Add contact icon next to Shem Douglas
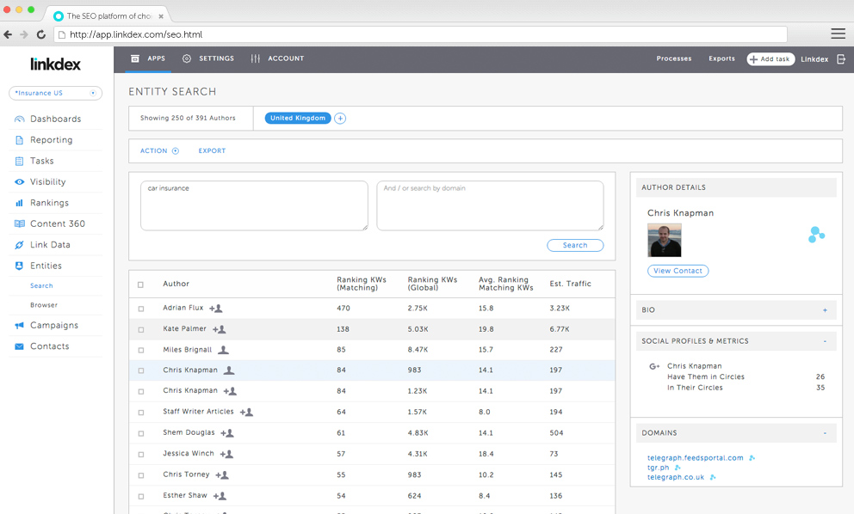Screen dimensions: 854x514 click(227, 433)
